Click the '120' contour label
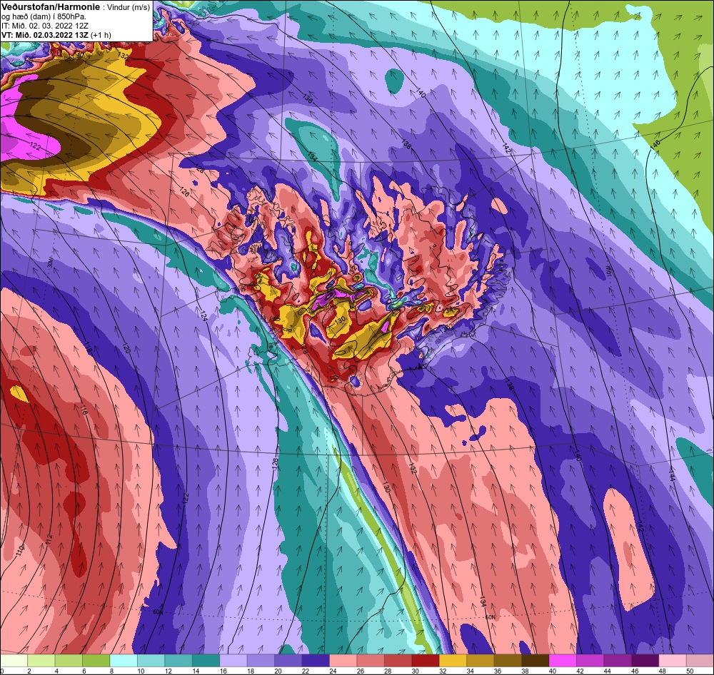This screenshot has width=714, height=675. tap(126, 349)
